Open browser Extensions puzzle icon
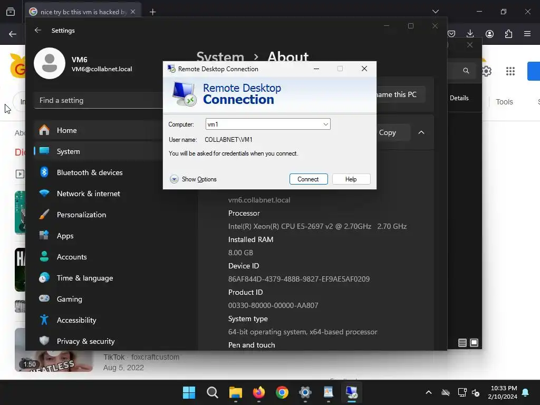 [x=508, y=34]
